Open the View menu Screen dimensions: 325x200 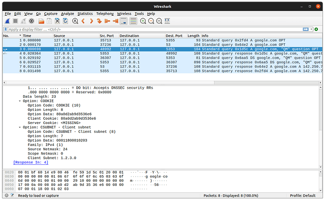28,14
